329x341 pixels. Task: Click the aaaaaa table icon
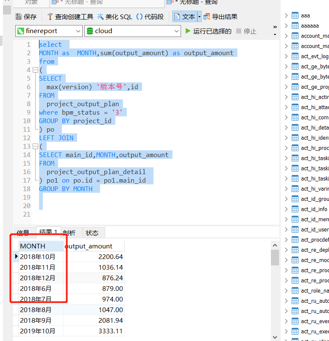point(295,25)
